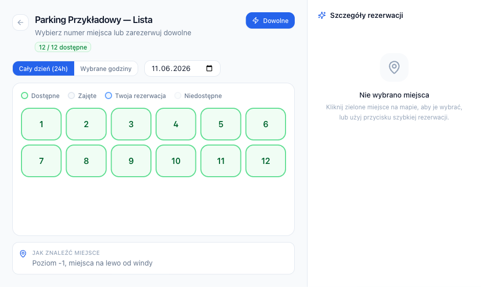The height and width of the screenshot is (287, 481).
Task: Reserve any spot with Dowolne button
Action: (x=270, y=20)
